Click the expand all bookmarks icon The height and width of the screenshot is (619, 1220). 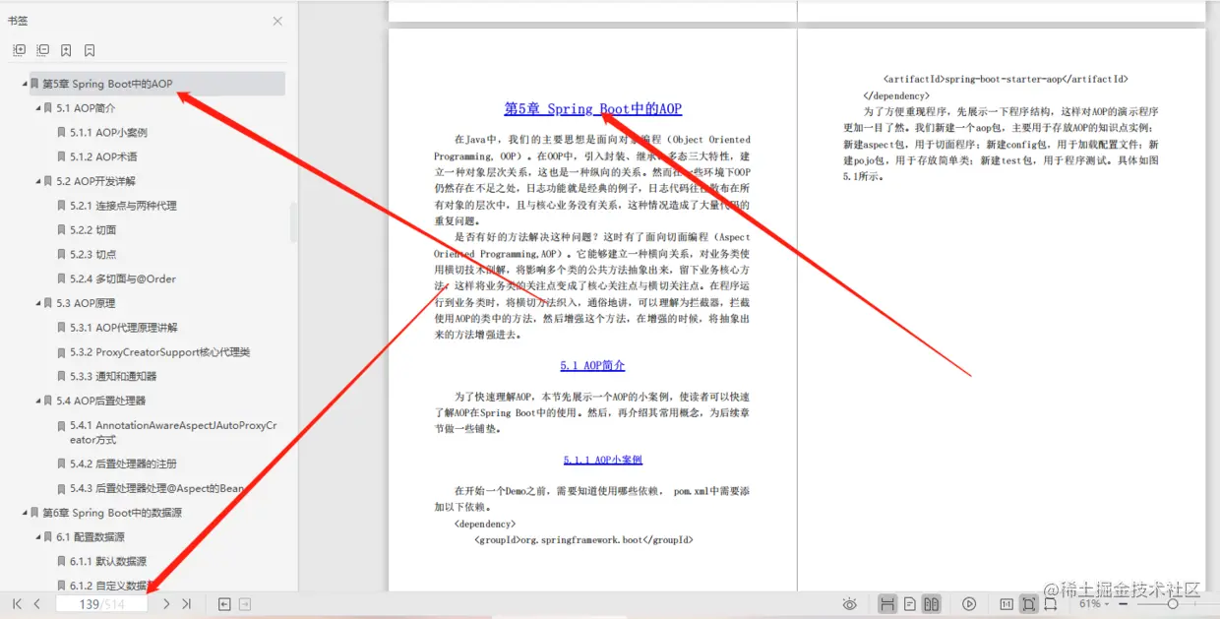[19, 50]
